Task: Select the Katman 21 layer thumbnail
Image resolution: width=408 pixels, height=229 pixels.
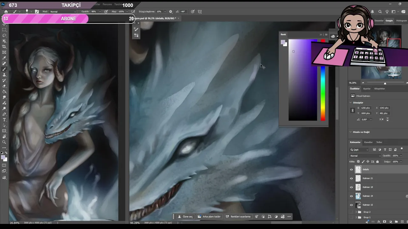Action: (x=358, y=178)
